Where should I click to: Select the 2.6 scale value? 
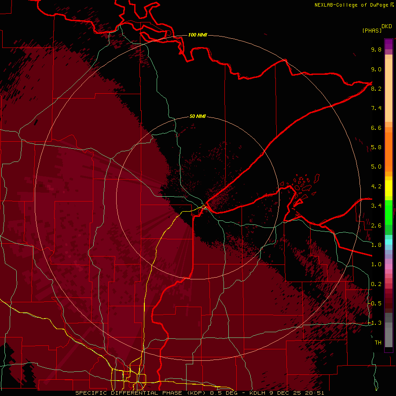(376, 225)
